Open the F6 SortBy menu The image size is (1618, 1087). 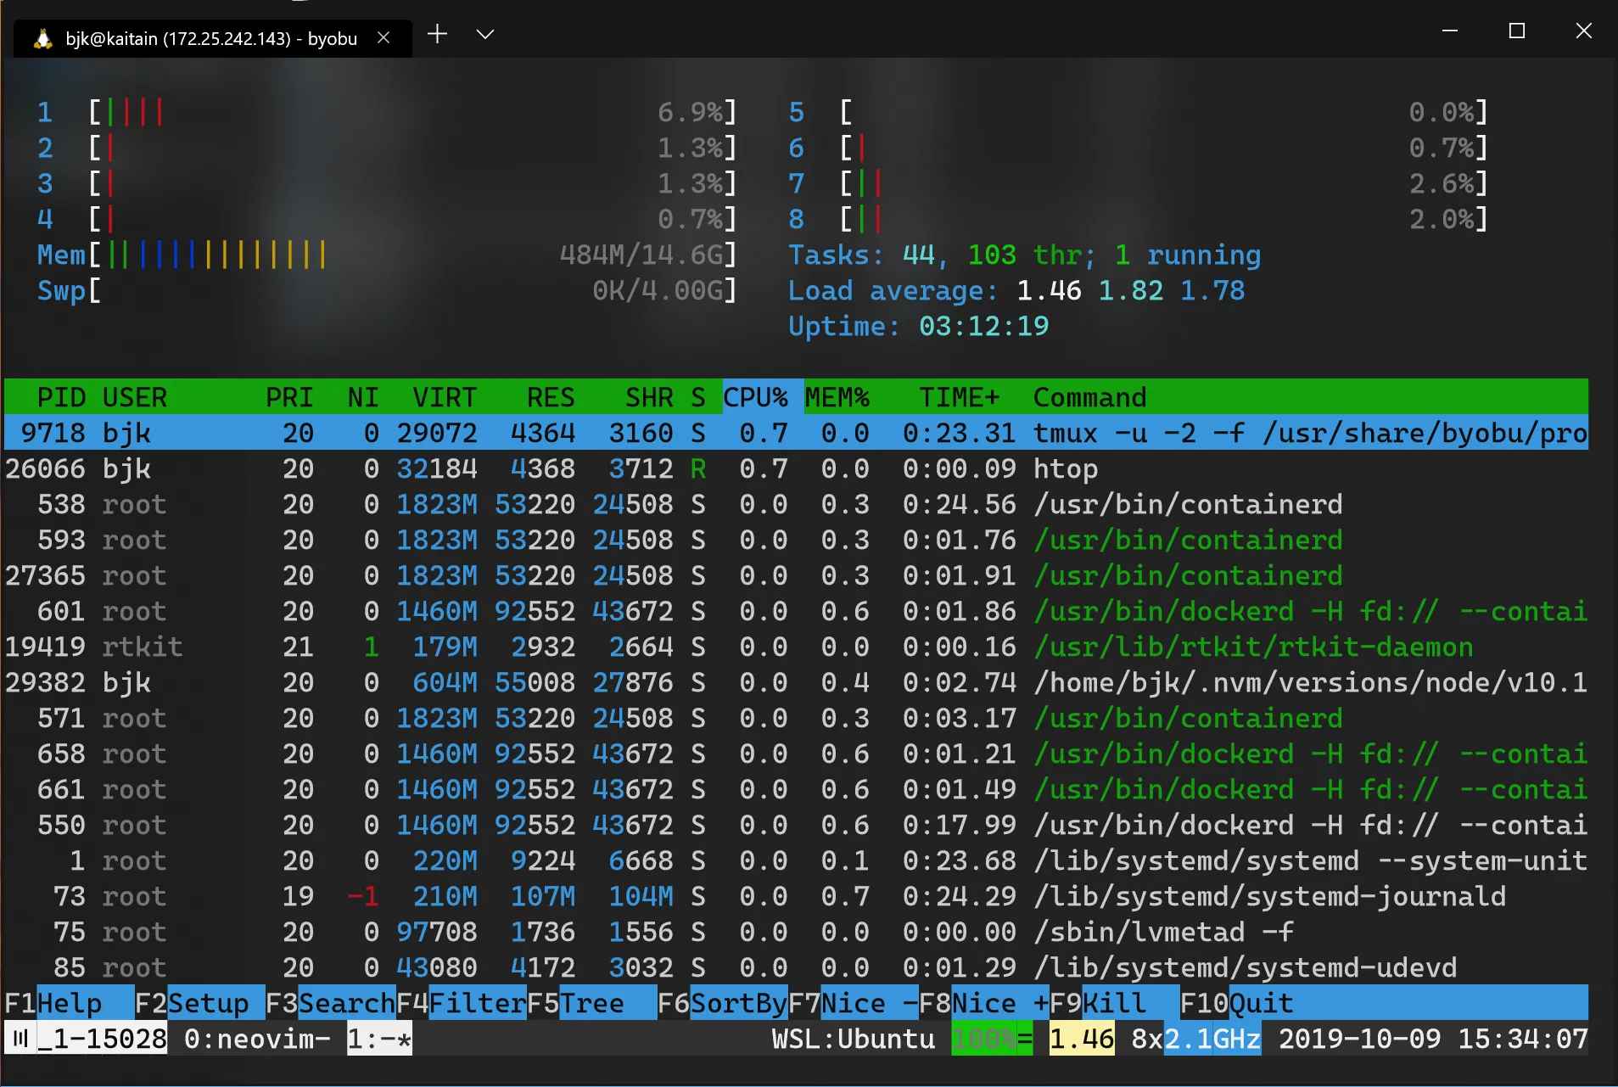pos(723,1003)
